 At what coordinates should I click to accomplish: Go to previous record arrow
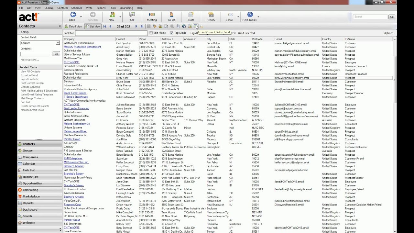click(111, 26)
